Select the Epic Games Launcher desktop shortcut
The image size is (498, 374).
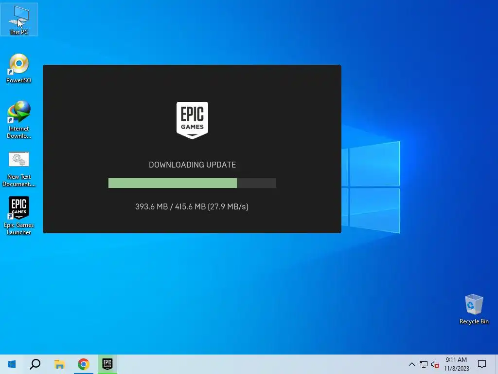[19, 216]
